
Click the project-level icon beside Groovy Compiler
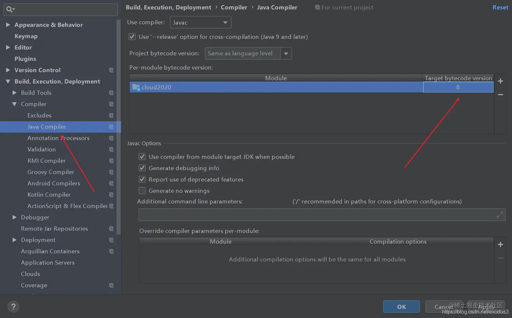(x=111, y=172)
